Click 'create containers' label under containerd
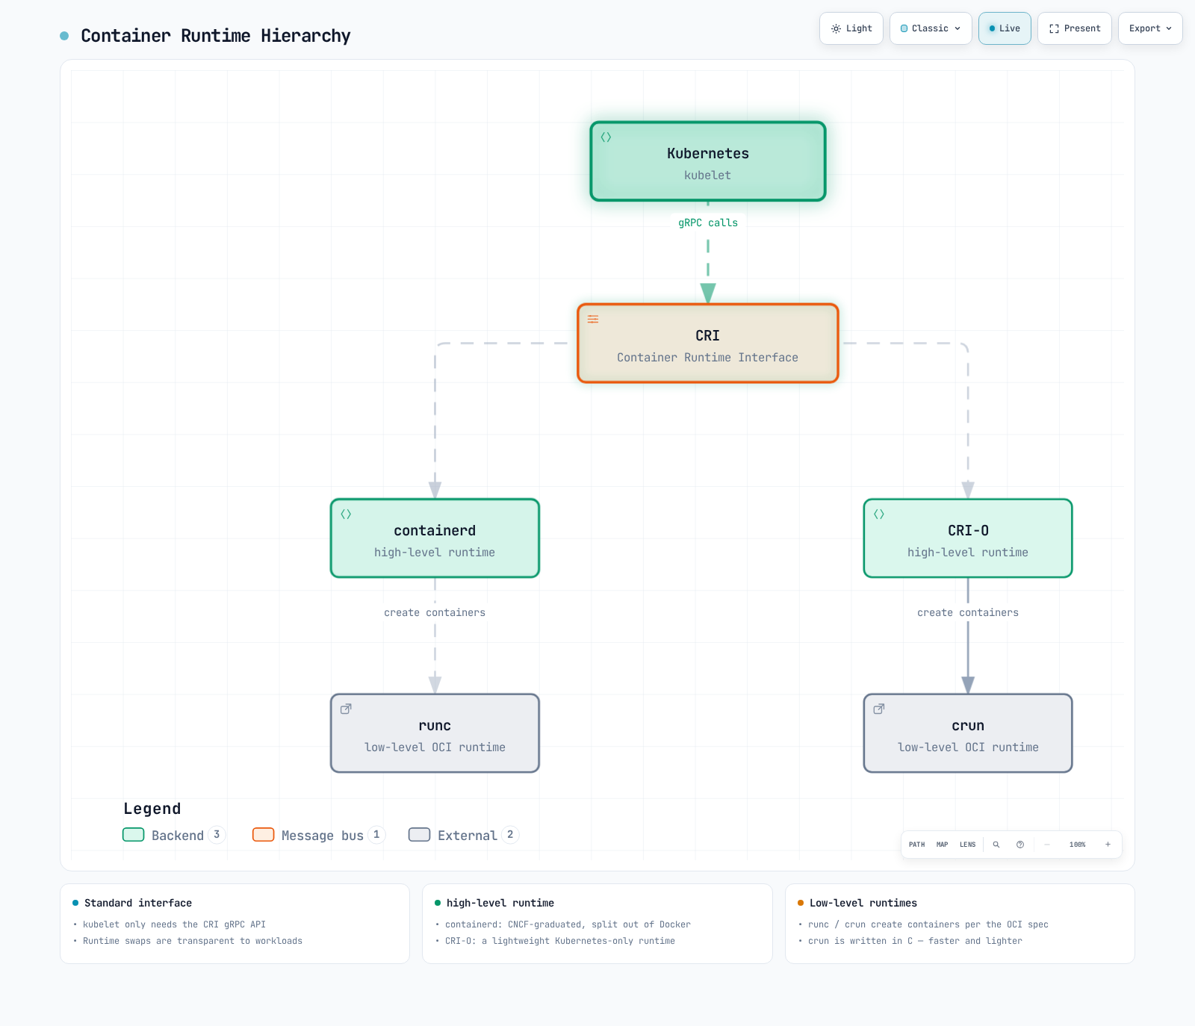Viewport: 1195px width, 1026px height. (x=435, y=612)
